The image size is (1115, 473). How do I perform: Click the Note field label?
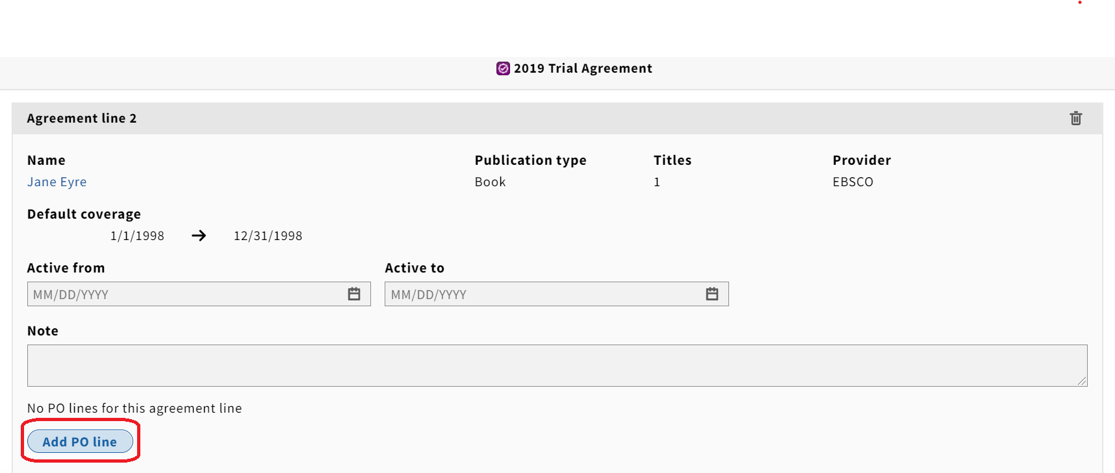click(x=43, y=331)
